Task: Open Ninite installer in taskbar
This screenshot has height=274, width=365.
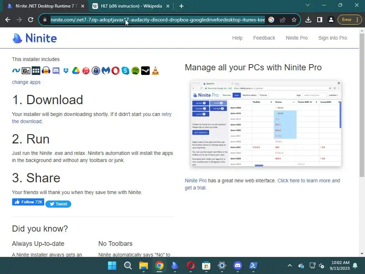Action: (175, 265)
